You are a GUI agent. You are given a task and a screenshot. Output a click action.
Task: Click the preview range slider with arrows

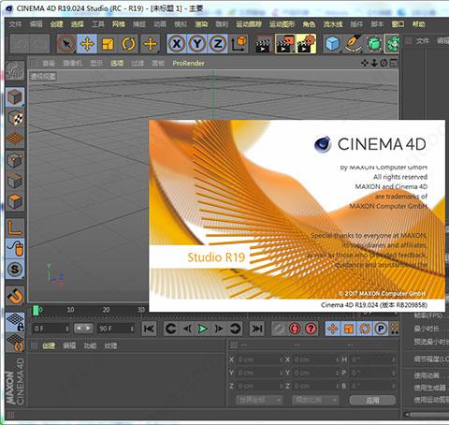pos(83,329)
